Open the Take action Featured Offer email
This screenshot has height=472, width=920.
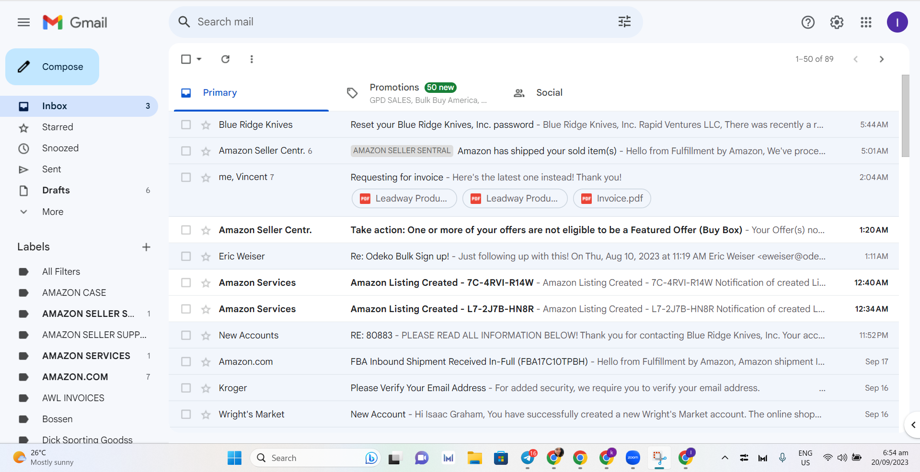(534, 230)
